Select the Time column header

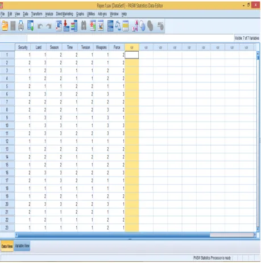click(70, 47)
